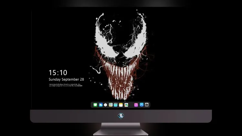Click the small tagline text below date

tap(66, 85)
